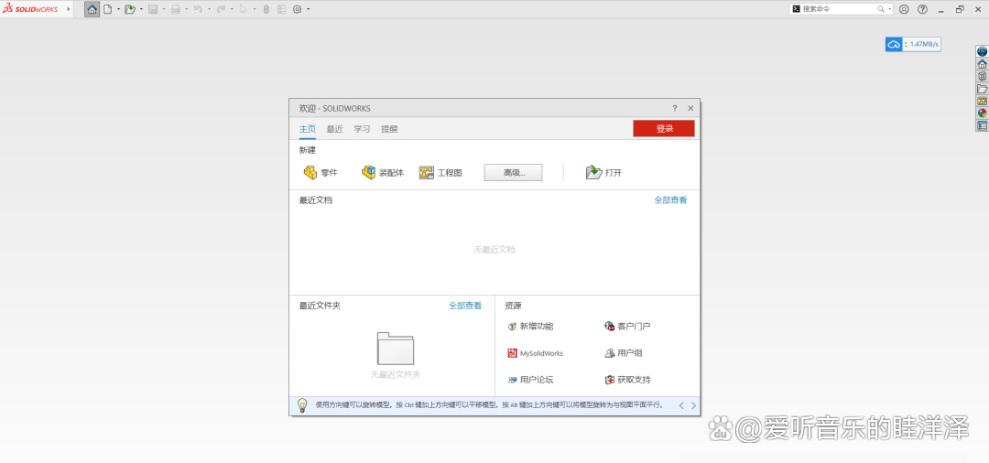The width and height of the screenshot is (989, 463).
Task: Click the File Properties list icon
Action: [281, 9]
